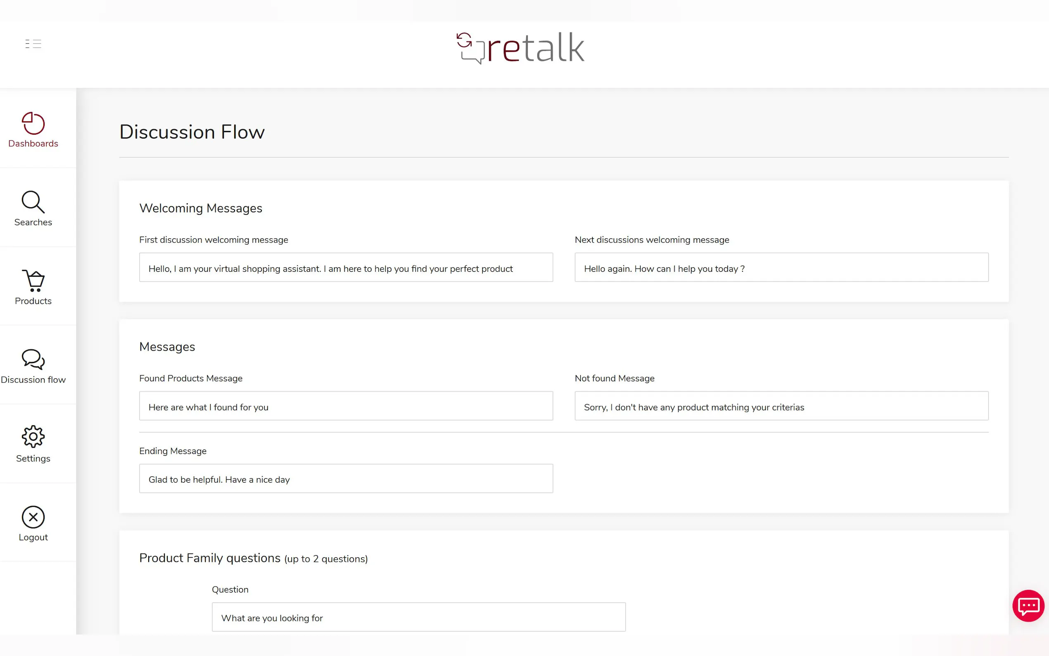Image resolution: width=1049 pixels, height=656 pixels.
Task: Click the Settings text link
Action: coord(33,459)
